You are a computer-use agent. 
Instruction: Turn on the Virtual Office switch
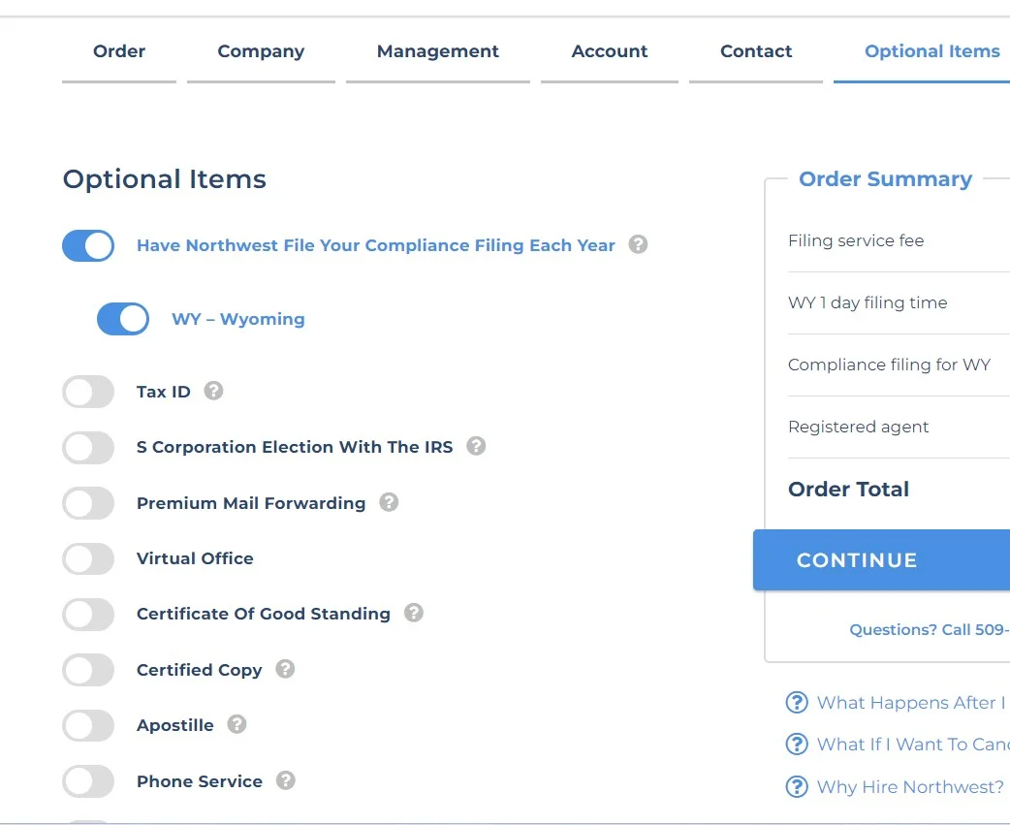pyautogui.click(x=88, y=559)
